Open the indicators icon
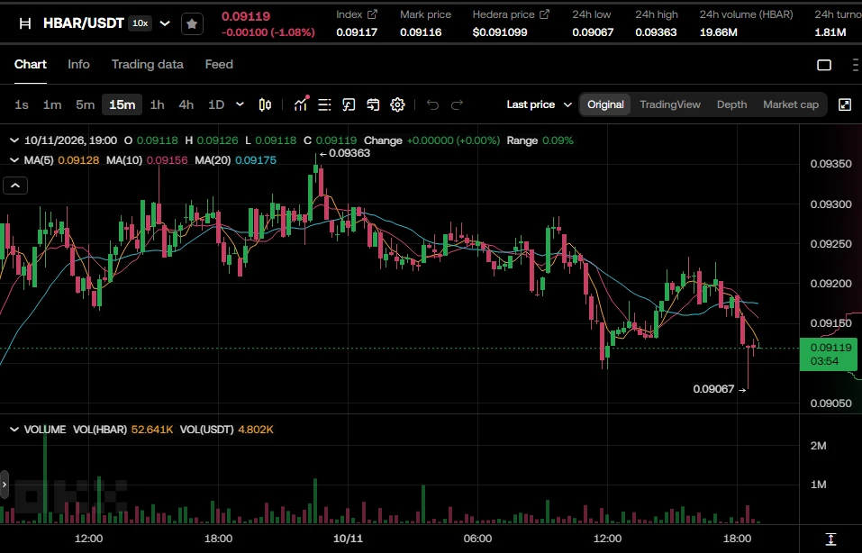This screenshot has width=862, height=553. pos(301,104)
